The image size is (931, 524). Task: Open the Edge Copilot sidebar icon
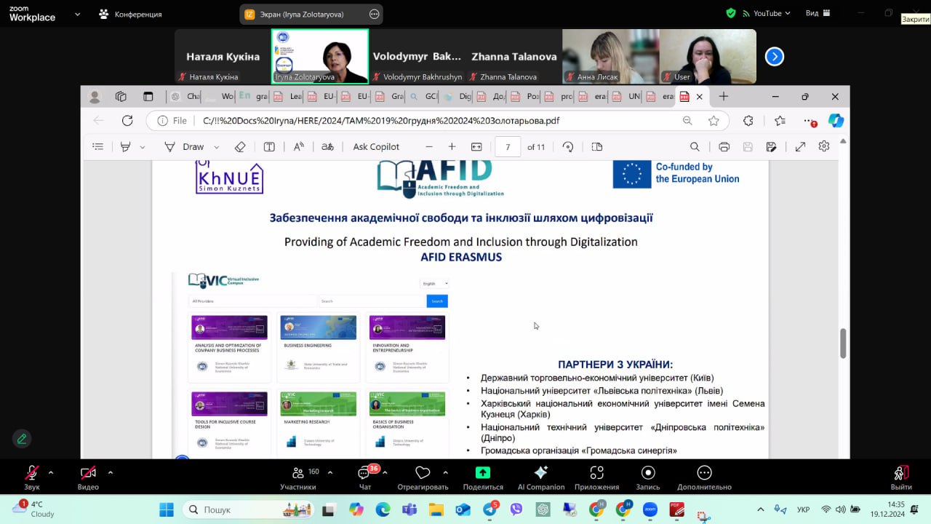(836, 121)
